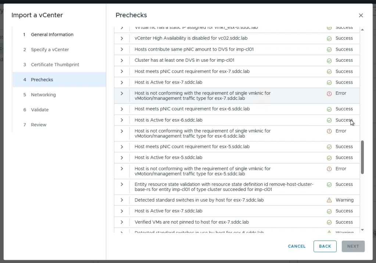Expand vCenter High Availability is disabled row
376x263 pixels.
click(122, 38)
